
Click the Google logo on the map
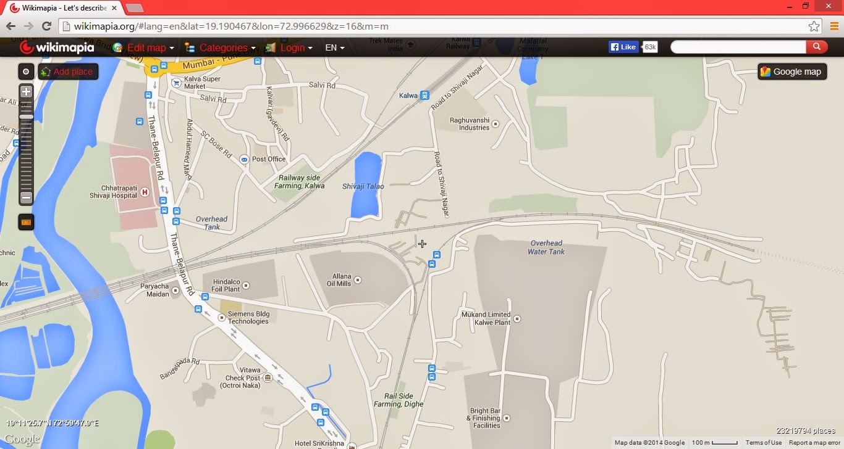[x=22, y=440]
